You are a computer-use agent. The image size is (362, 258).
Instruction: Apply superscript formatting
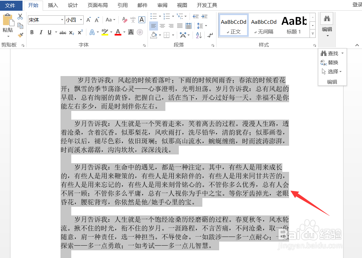pyautogui.click(x=80, y=33)
